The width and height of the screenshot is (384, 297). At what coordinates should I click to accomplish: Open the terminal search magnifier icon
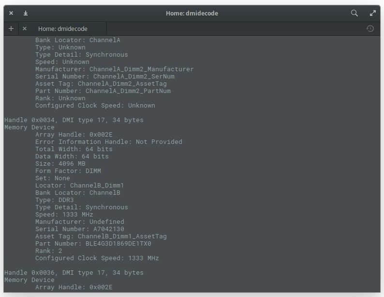click(354, 13)
